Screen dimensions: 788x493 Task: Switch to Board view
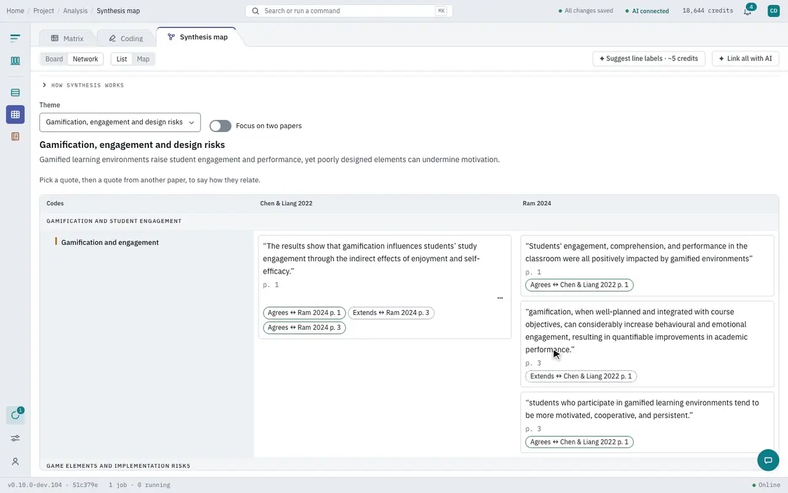tap(54, 59)
